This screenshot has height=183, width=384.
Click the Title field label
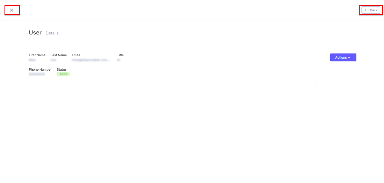point(120,55)
